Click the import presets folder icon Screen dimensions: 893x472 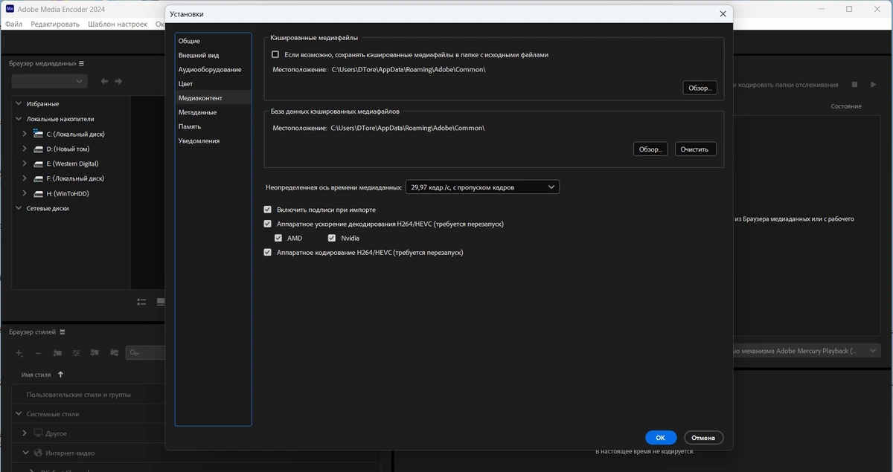point(95,353)
